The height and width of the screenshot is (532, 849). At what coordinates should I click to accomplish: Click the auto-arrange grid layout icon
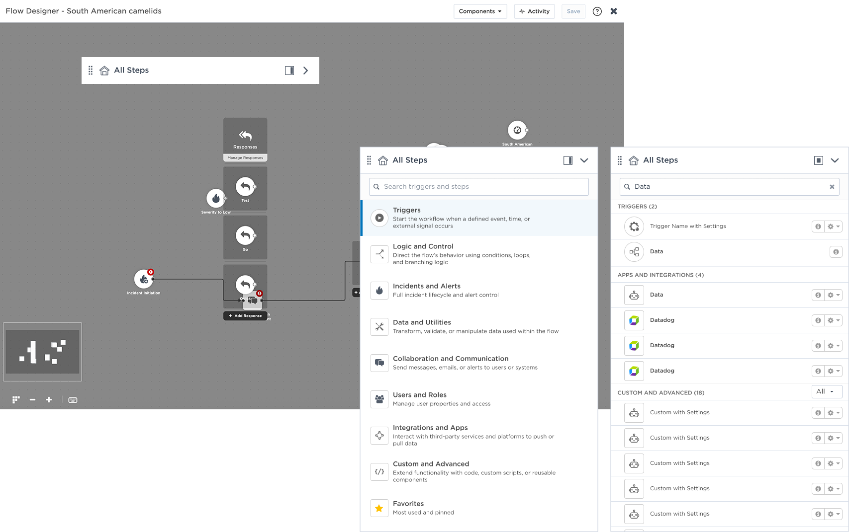(x=16, y=400)
